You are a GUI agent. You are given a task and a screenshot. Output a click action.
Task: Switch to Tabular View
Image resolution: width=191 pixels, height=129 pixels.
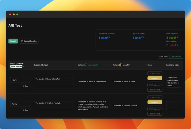(176, 57)
